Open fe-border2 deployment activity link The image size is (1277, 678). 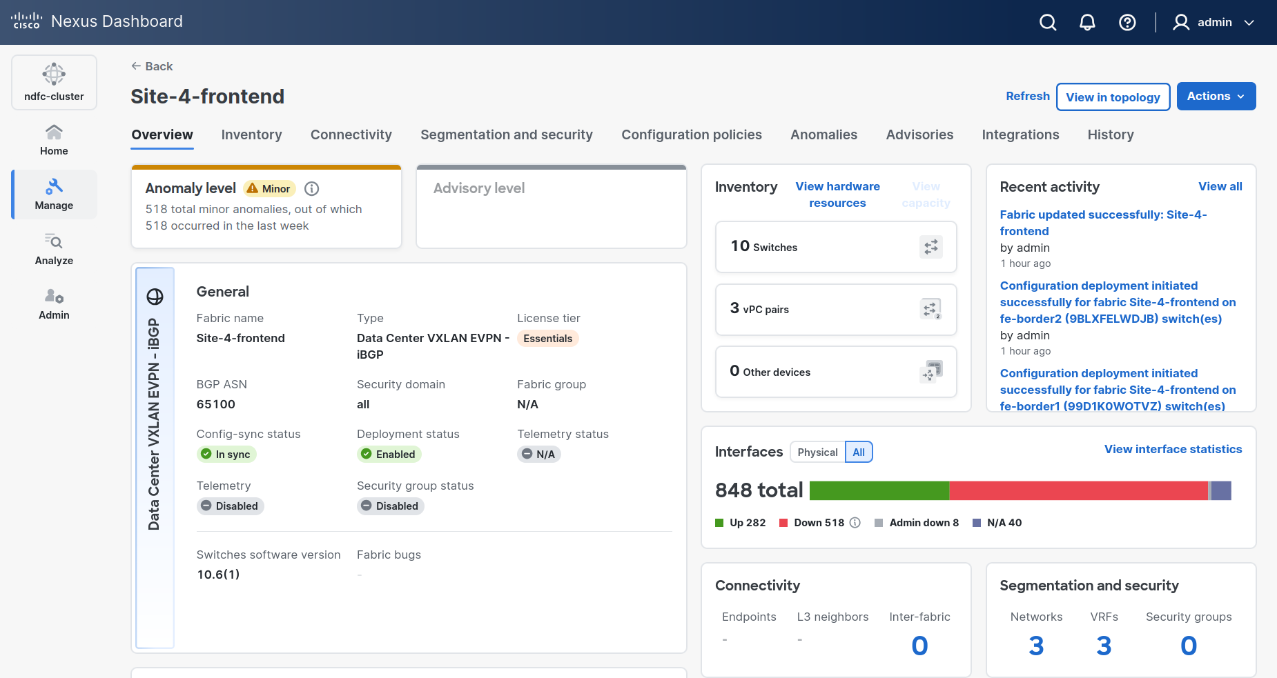click(x=1118, y=302)
